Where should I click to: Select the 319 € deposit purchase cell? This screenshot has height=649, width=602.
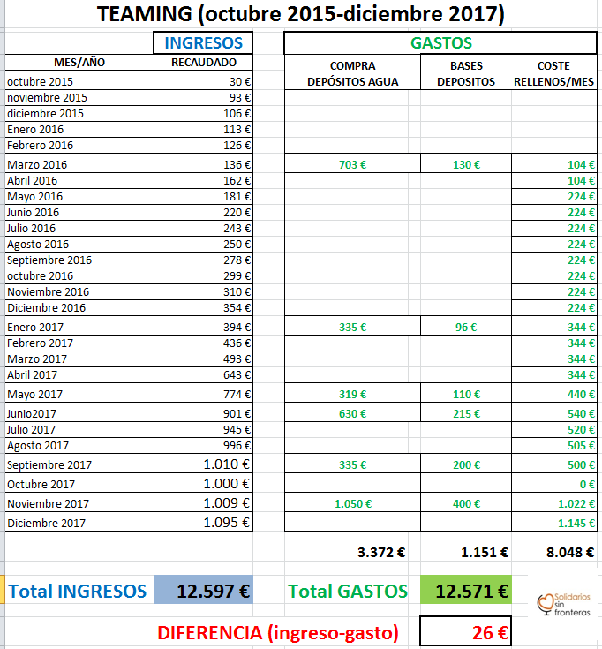click(x=352, y=394)
